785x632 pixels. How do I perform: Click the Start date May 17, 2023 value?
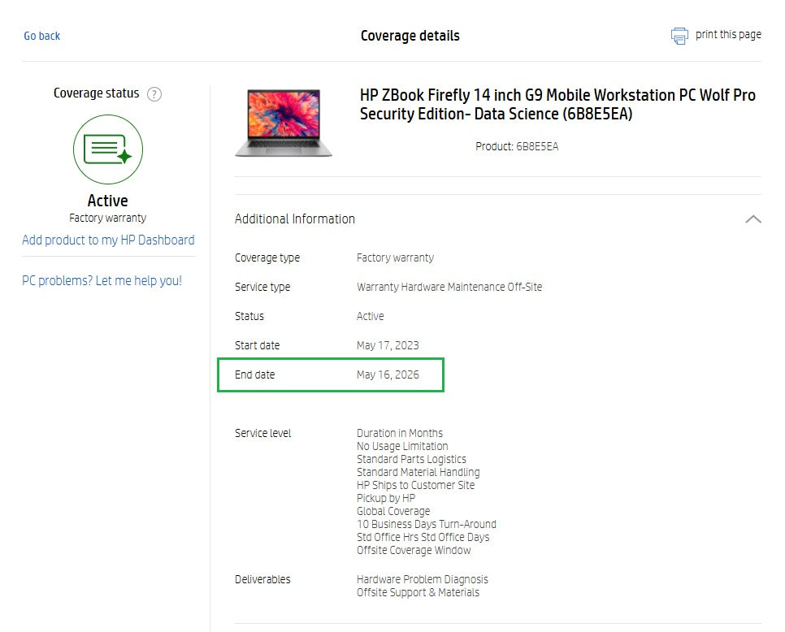pos(388,346)
